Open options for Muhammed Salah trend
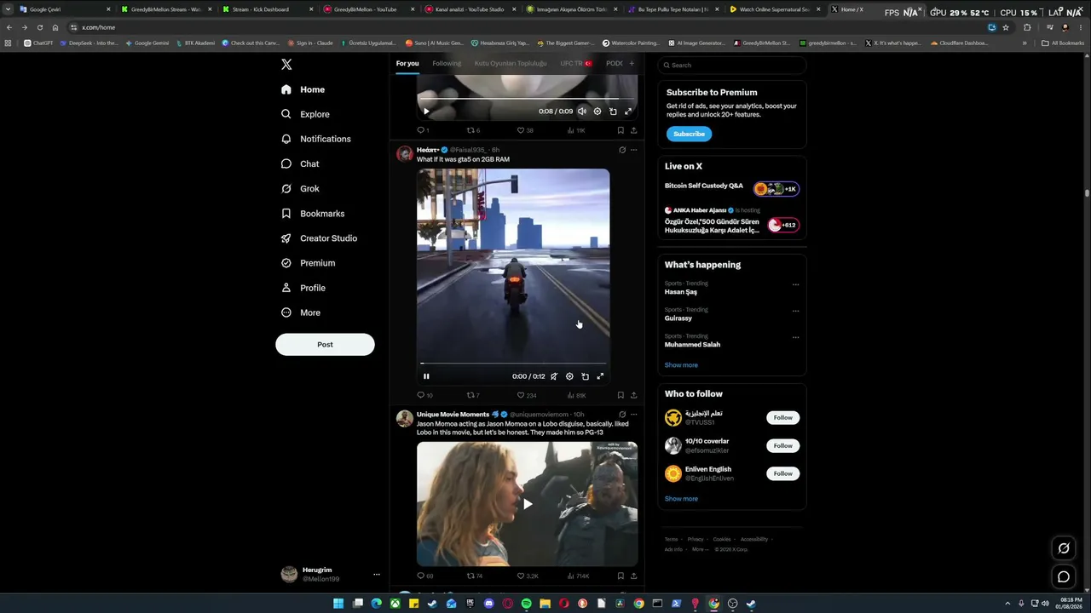The width and height of the screenshot is (1091, 613). tap(795, 337)
